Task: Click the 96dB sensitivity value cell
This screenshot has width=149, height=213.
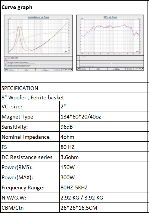Action: click(x=104, y=126)
